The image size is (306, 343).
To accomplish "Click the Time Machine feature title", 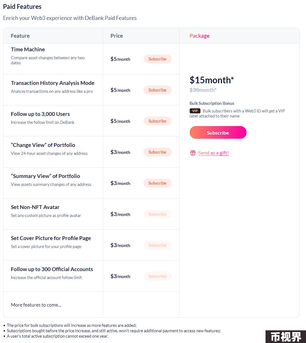I will click(x=28, y=49).
